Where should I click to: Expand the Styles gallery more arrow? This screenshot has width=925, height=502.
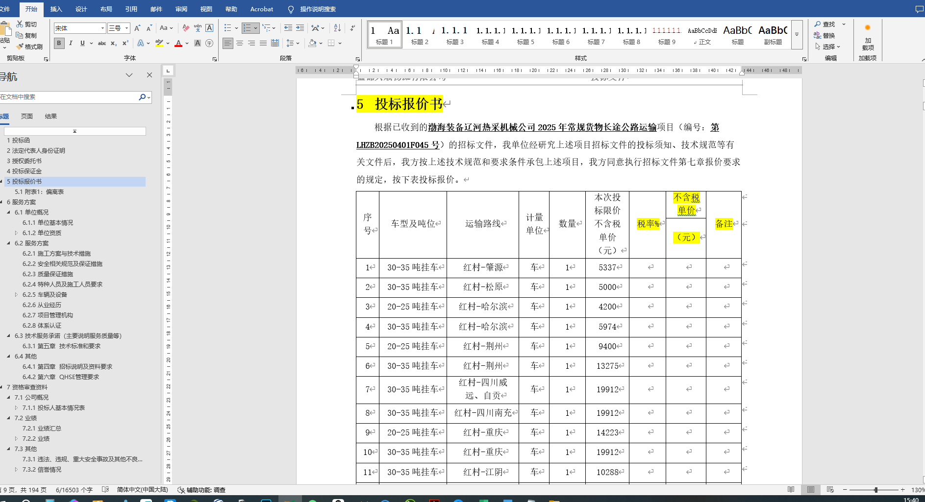[x=797, y=35]
